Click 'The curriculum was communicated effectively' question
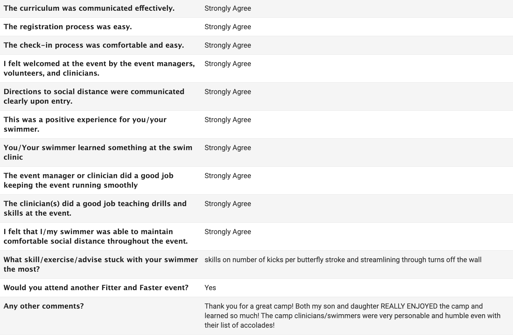513x336 pixels. coord(89,8)
